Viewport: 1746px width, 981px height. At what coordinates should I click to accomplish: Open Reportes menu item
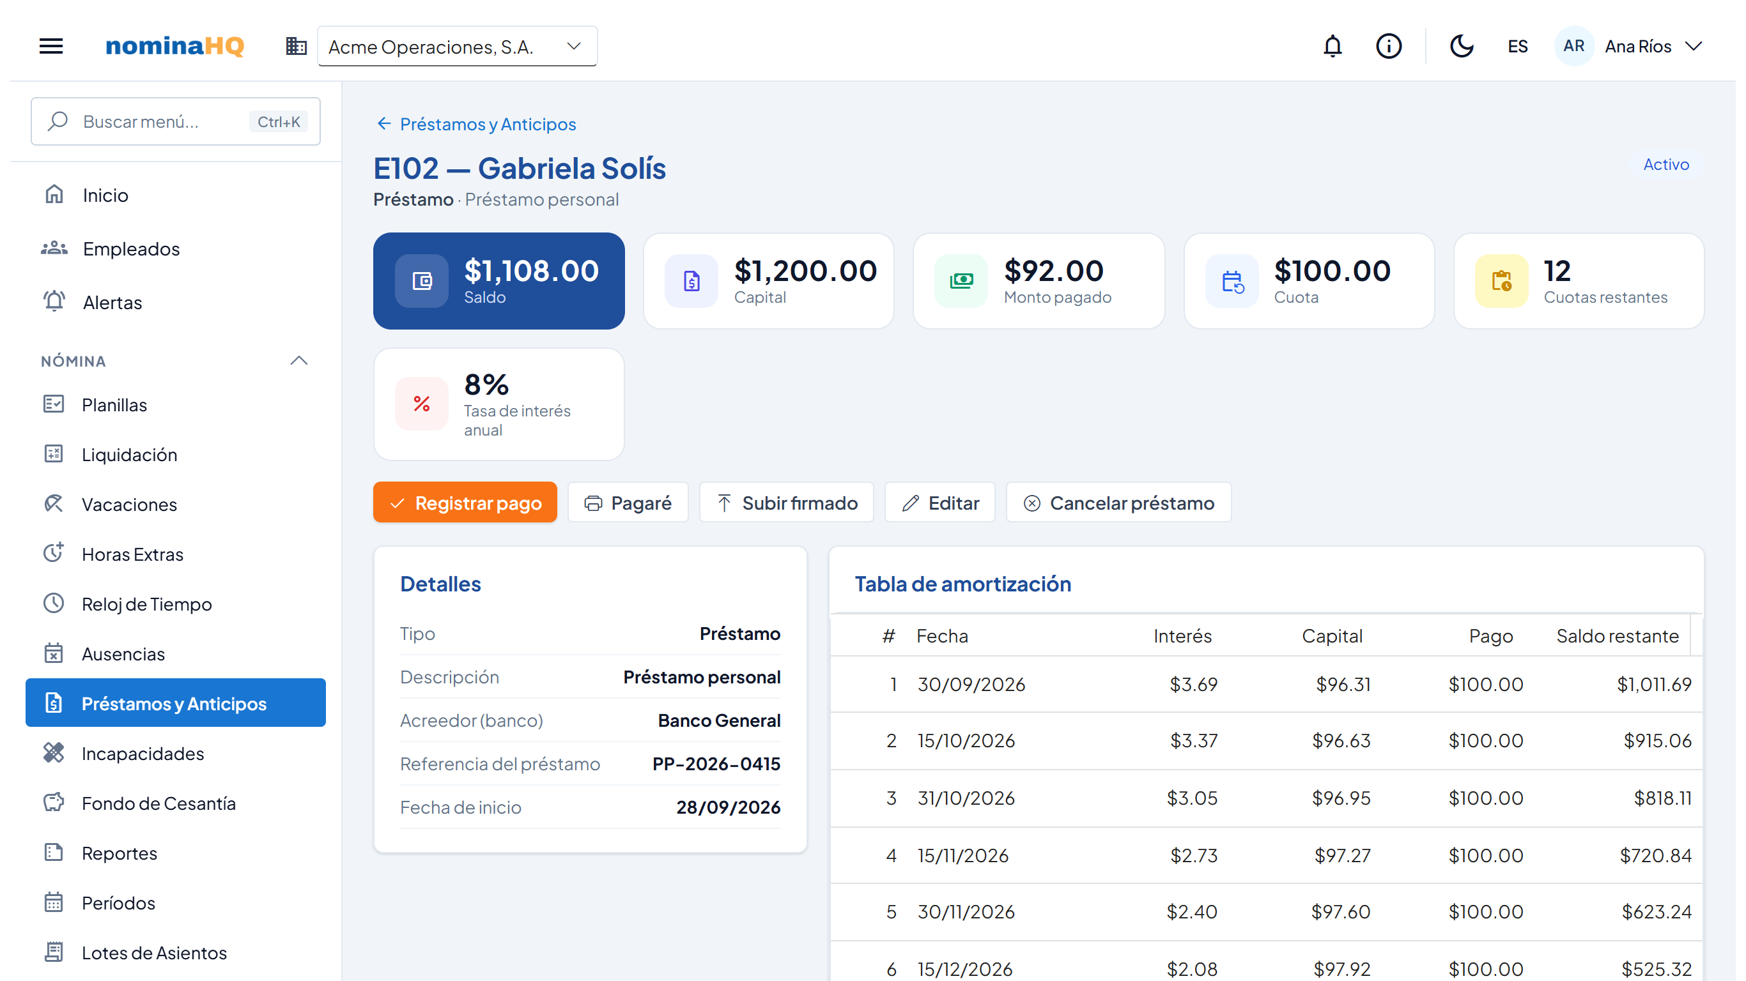[x=176, y=853]
